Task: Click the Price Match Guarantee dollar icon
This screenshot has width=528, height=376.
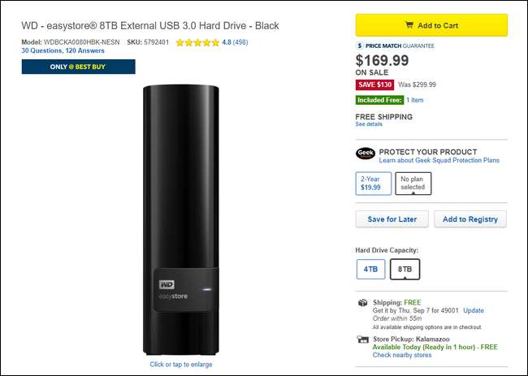Action: click(x=360, y=45)
